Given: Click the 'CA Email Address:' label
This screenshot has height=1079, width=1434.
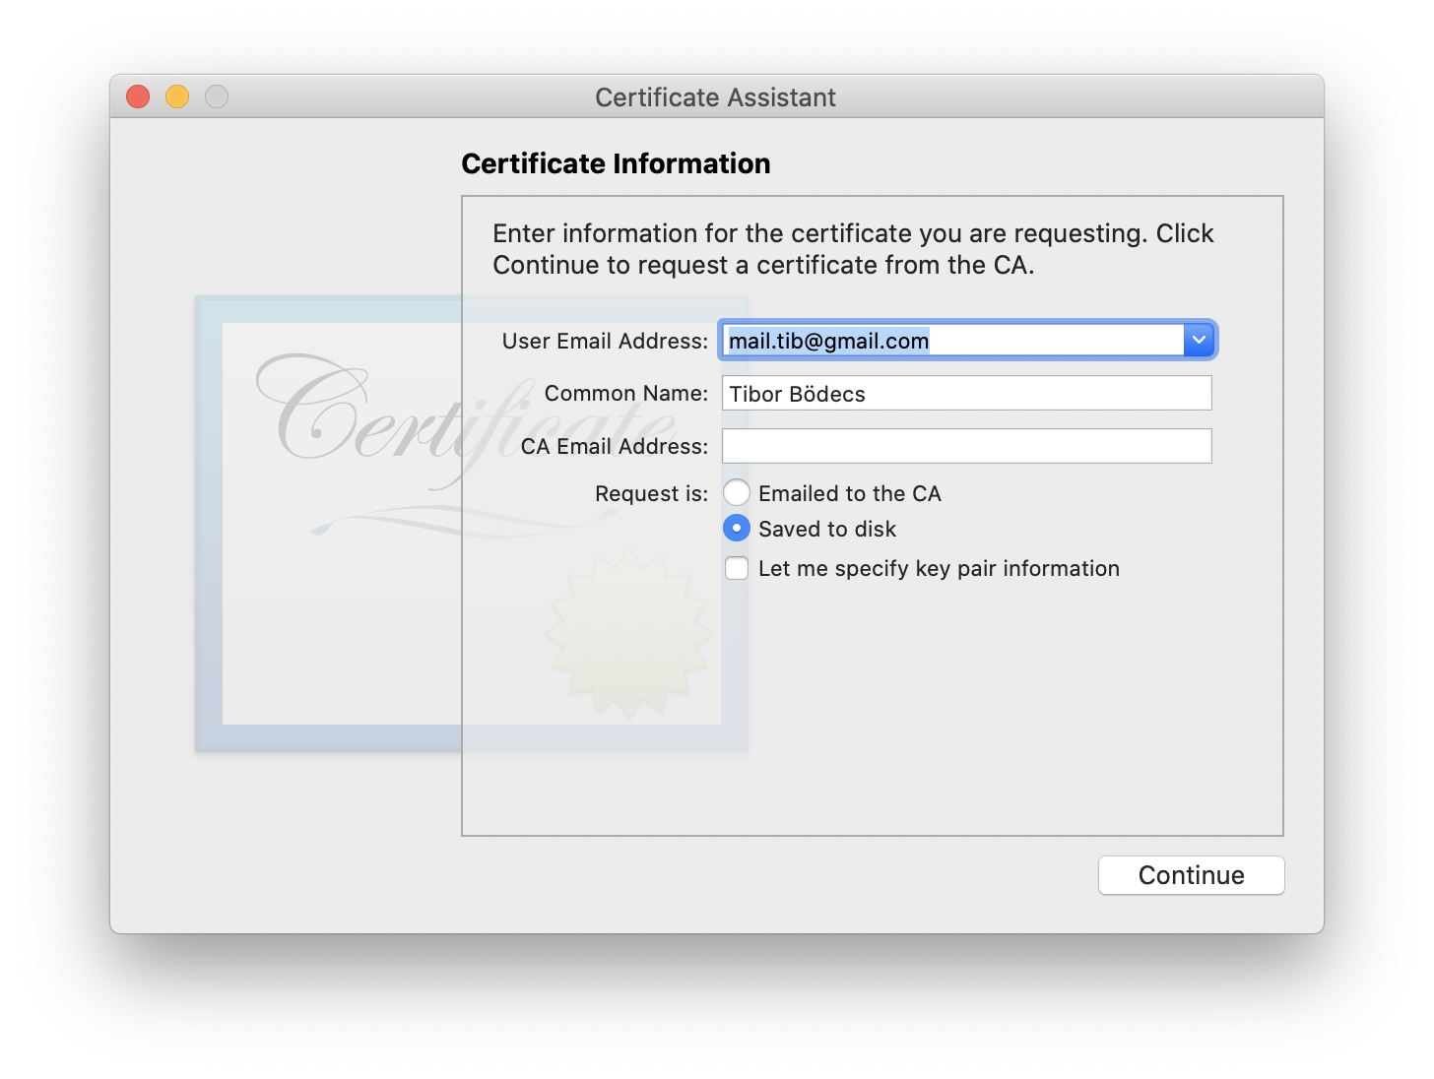Looking at the screenshot, I should click(x=615, y=446).
